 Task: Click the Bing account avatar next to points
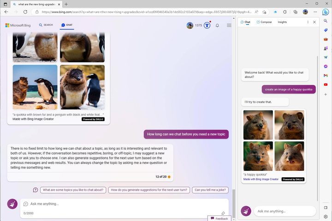[x=190, y=25]
